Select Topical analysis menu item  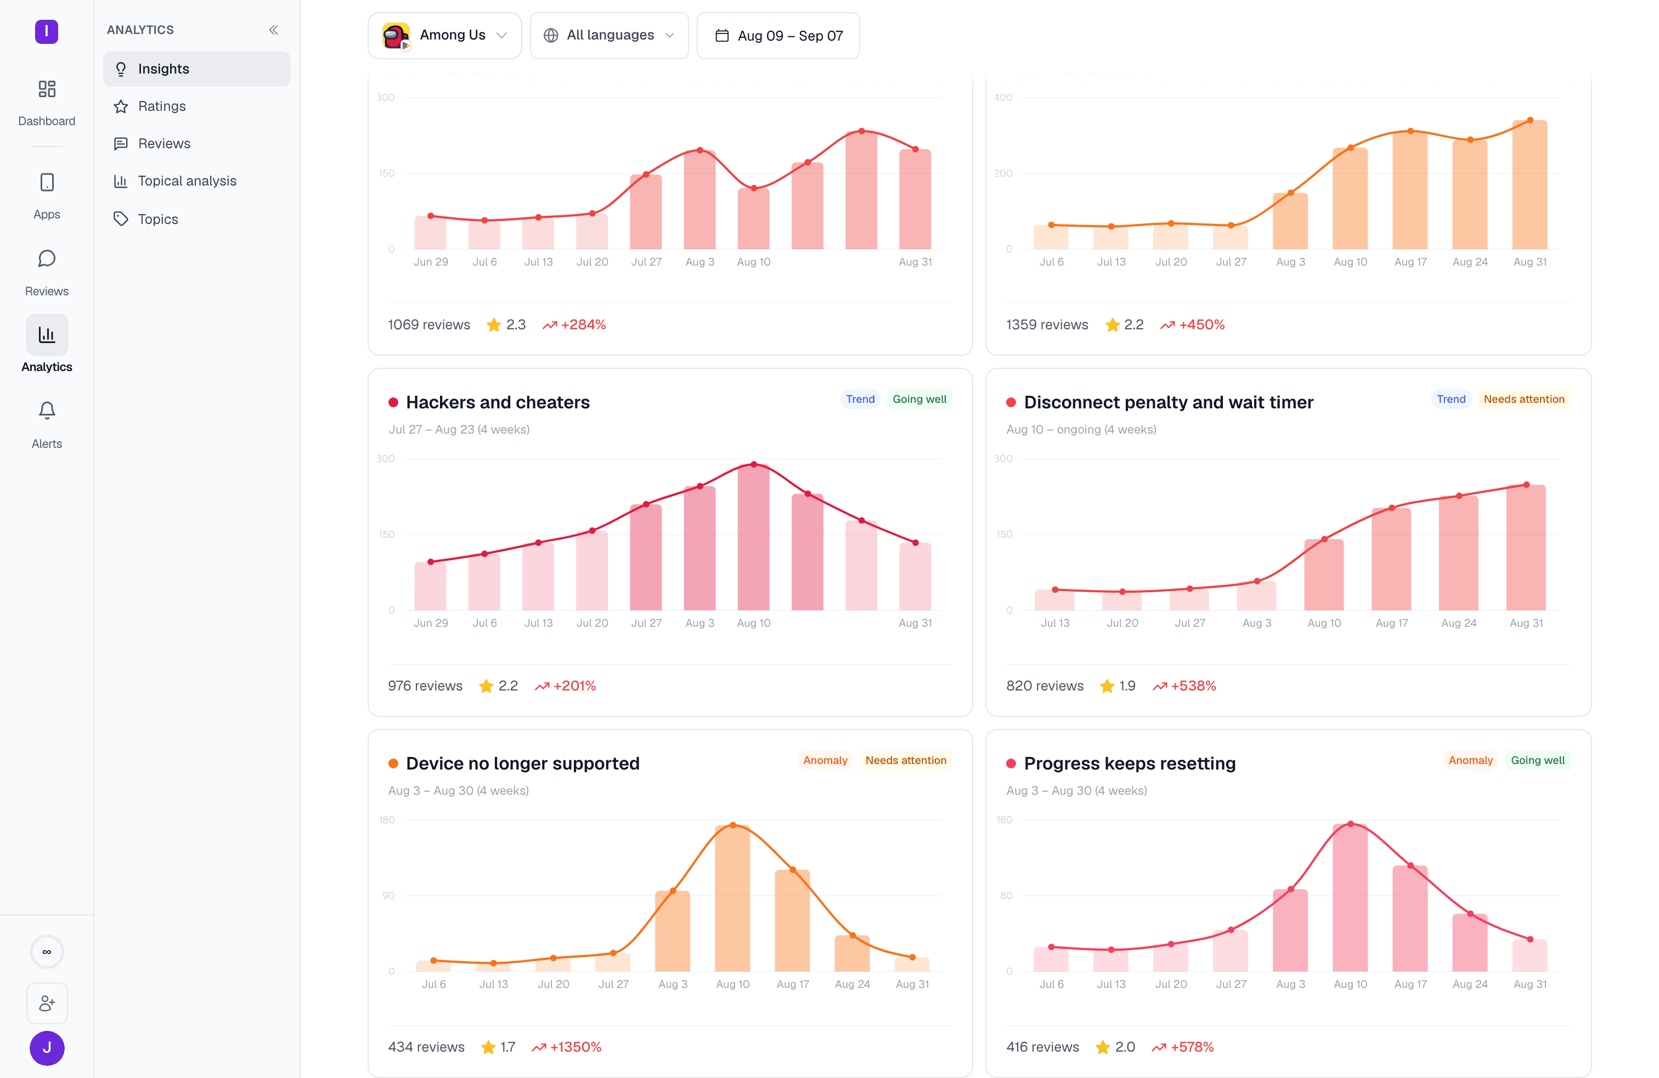pos(196,181)
